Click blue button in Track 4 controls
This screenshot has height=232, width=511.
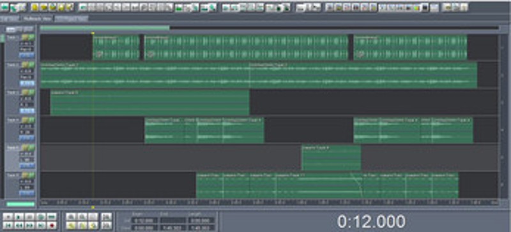[27, 138]
